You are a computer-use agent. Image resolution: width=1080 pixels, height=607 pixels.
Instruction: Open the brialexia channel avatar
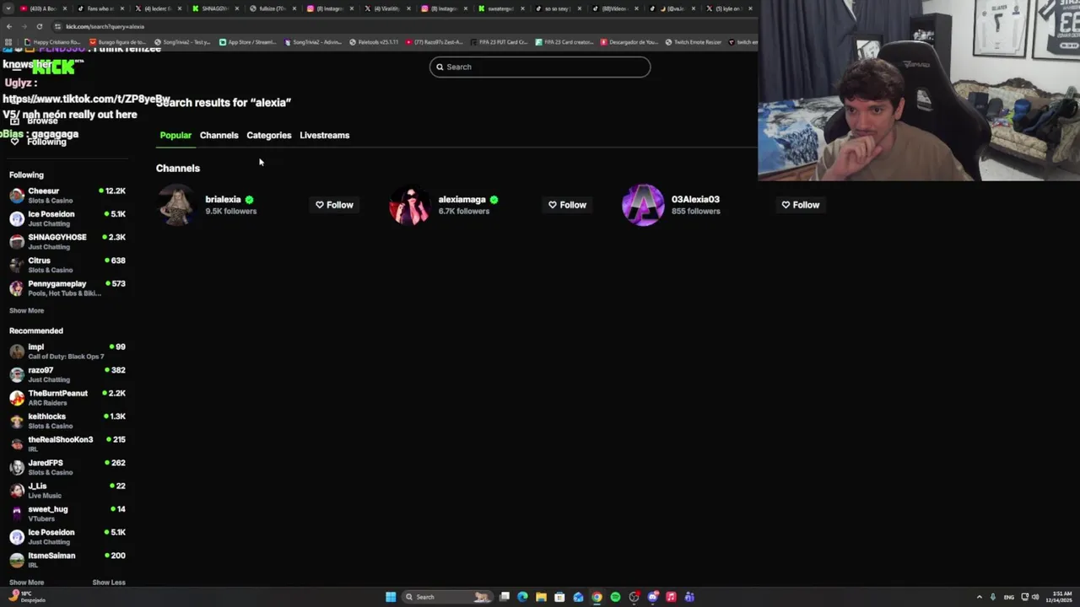pyautogui.click(x=176, y=205)
